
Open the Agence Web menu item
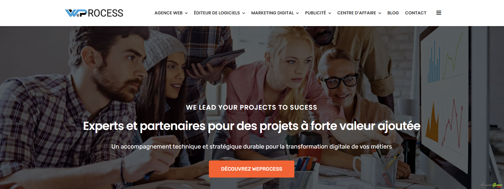(x=168, y=13)
